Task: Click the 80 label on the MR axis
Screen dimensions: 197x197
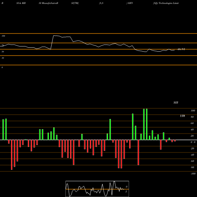Action: click(x=192, y=117)
